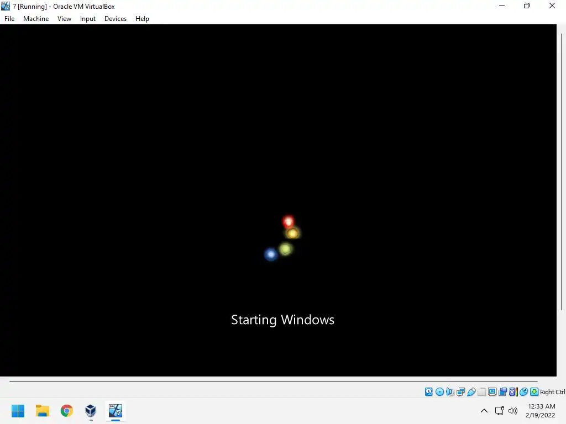The width and height of the screenshot is (566, 424).
Task: Click the keyboard capture green arrow icon
Action: (534, 392)
